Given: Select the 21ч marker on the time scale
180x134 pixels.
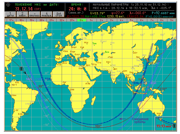Looking at the screenshot, I should coord(52,20).
